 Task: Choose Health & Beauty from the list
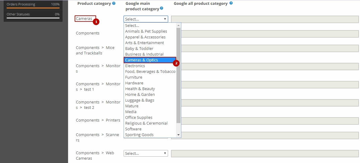[x=140, y=89]
